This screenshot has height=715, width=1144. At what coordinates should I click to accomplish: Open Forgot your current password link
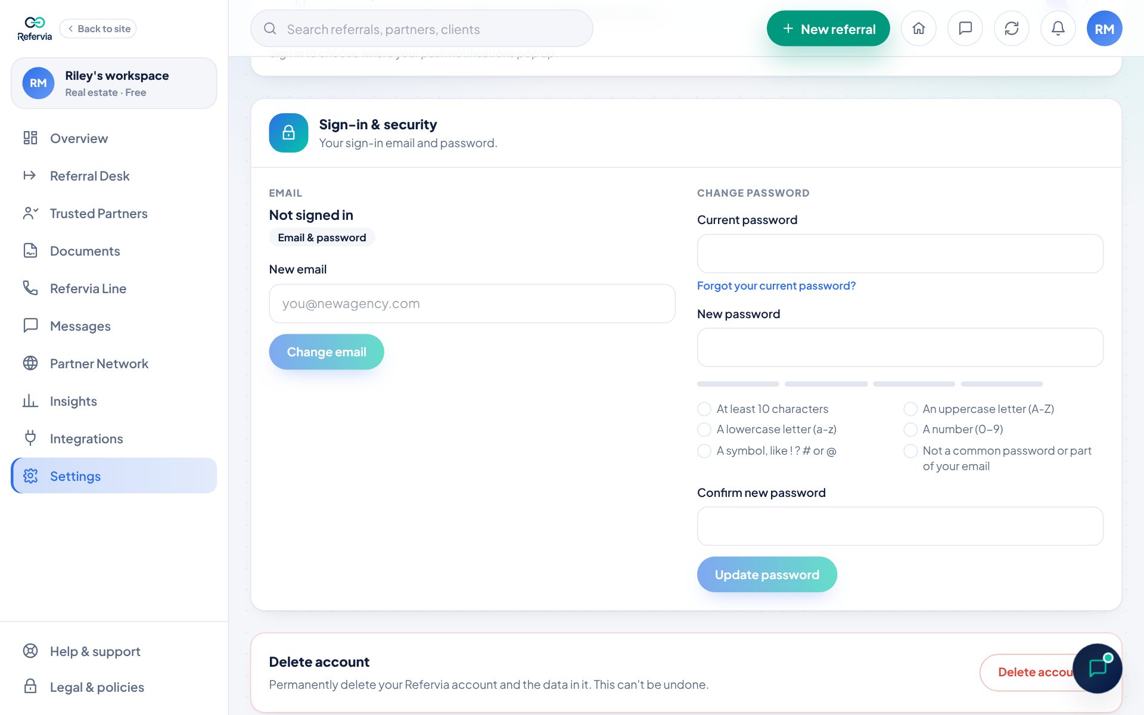(776, 286)
